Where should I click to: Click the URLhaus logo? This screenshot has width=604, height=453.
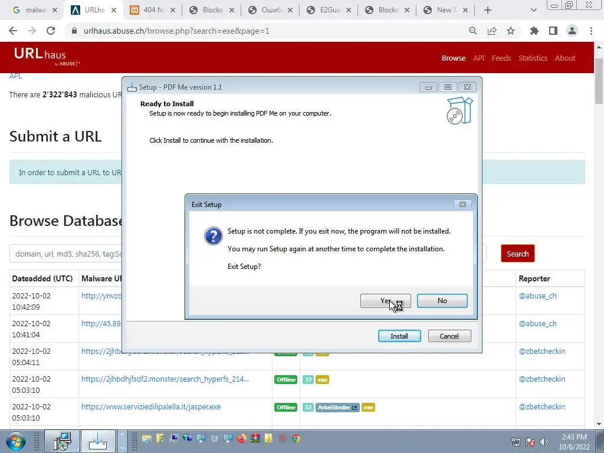(x=47, y=57)
